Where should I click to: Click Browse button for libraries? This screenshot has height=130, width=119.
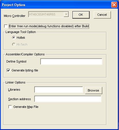tap(94, 90)
